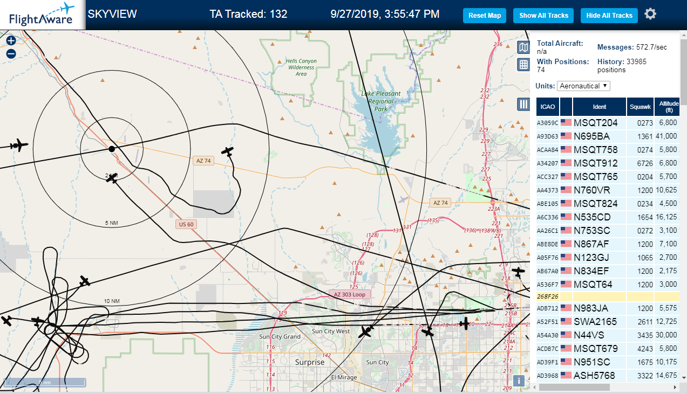Image resolution: width=687 pixels, height=394 pixels.
Task: Open the Units dropdown
Action: [584, 86]
